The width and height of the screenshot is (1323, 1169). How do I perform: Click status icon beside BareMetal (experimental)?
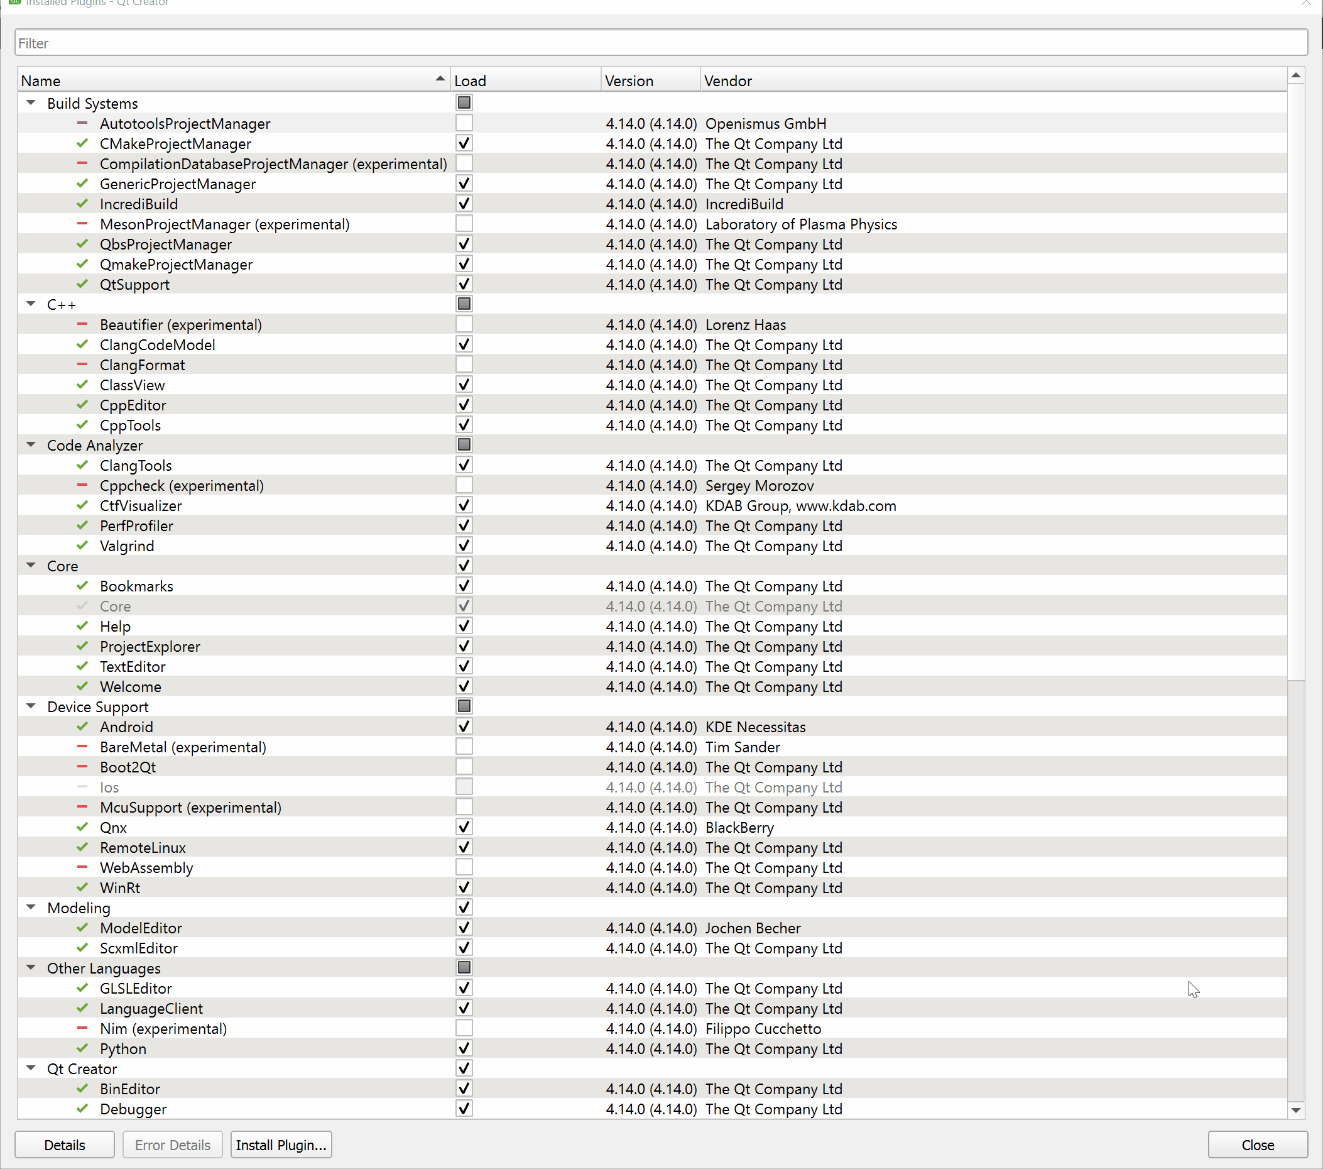tap(82, 747)
